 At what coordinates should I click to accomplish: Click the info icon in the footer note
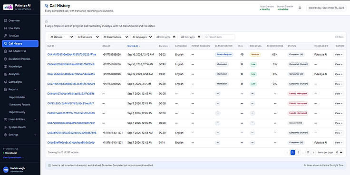49,165
